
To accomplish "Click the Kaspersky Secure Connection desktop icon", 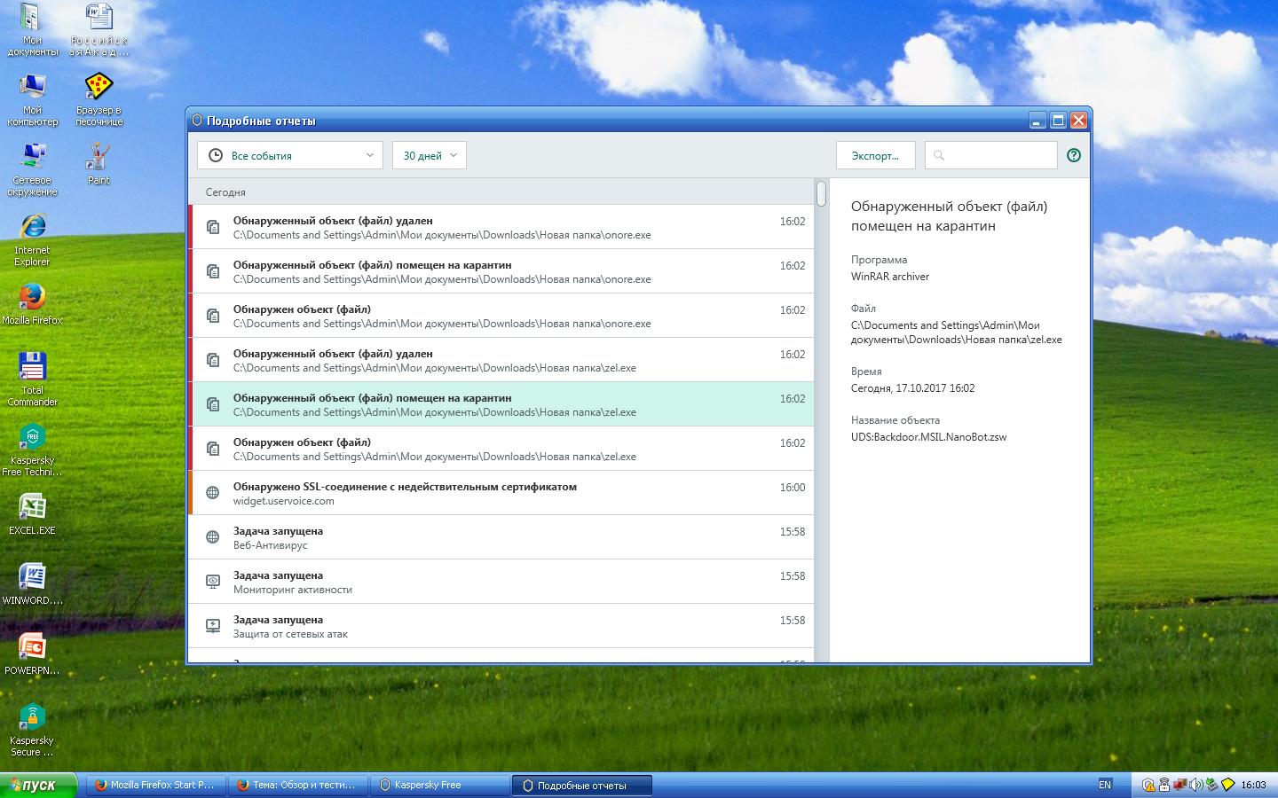I will 32,718.
